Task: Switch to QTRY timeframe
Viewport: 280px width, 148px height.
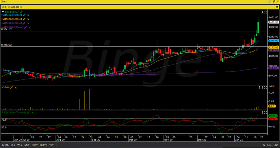Action: 35,145
